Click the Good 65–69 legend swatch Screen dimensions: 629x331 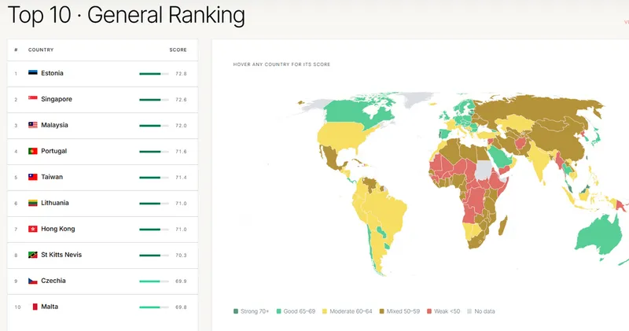pos(279,311)
